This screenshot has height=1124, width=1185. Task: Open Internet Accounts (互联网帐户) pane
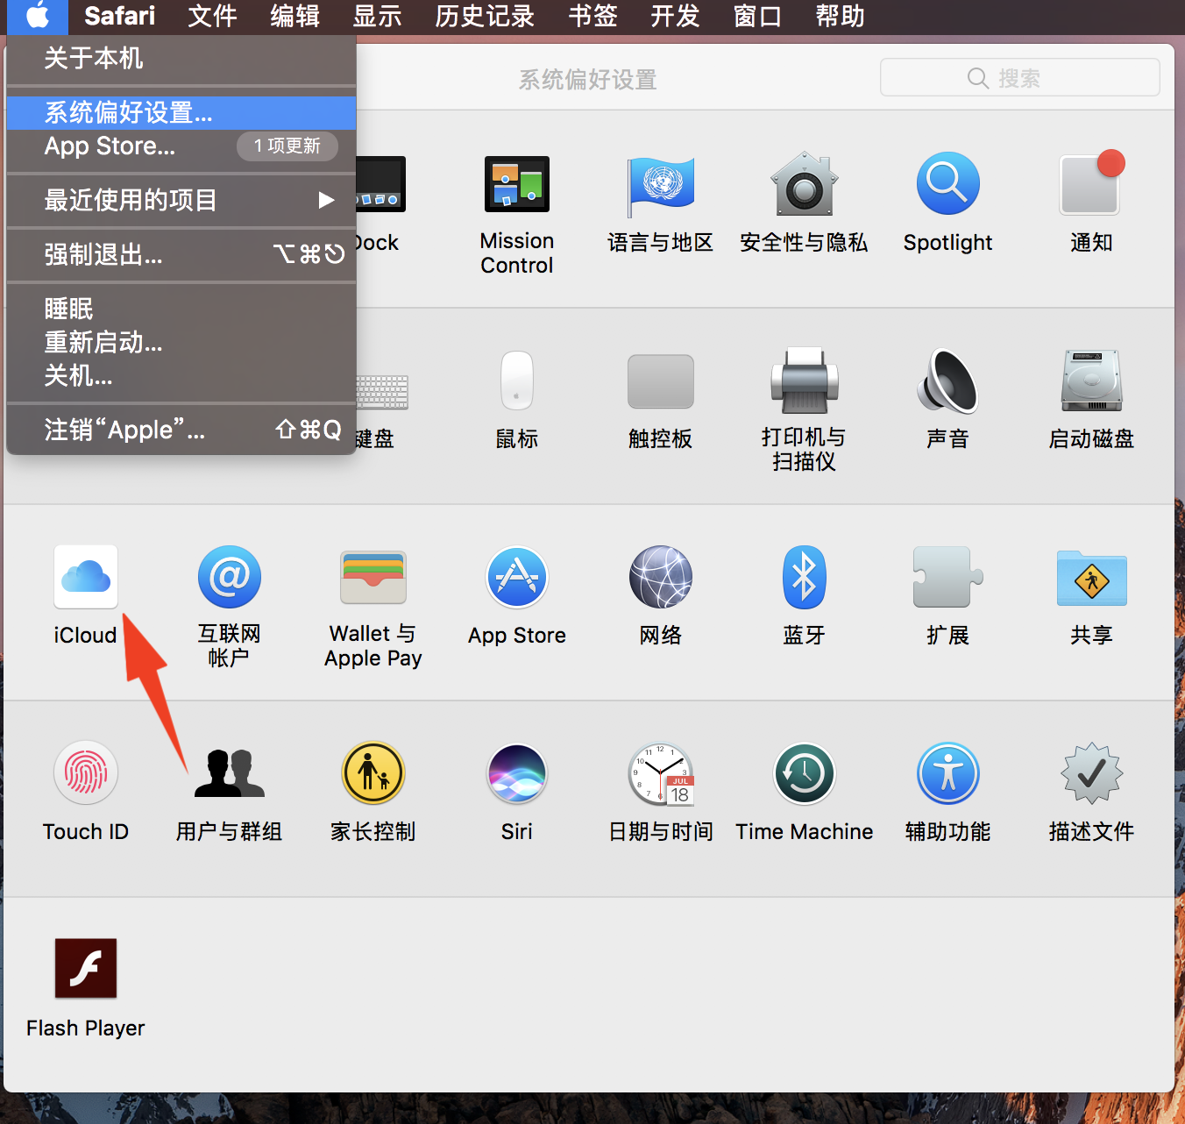point(230,577)
